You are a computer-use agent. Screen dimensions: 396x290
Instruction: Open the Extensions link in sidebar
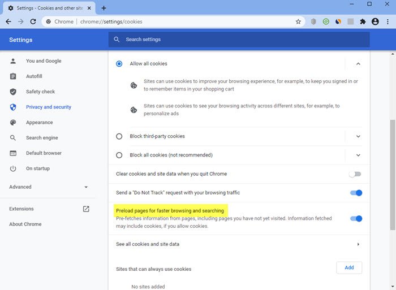point(21,209)
